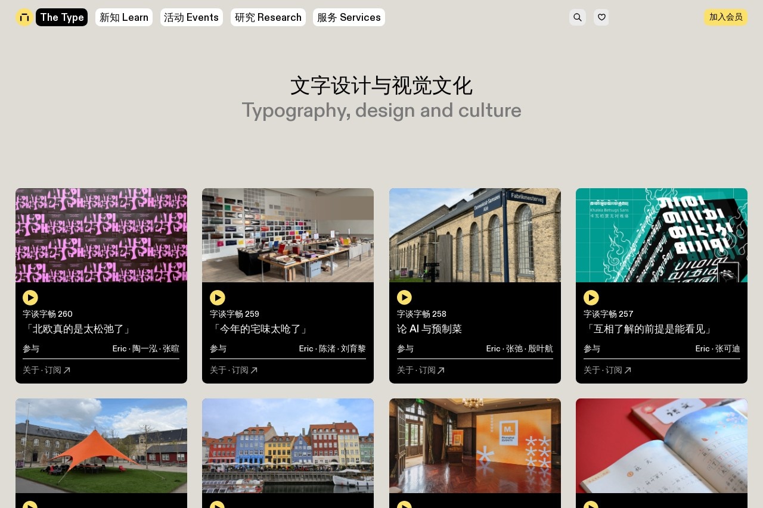The image size is (763, 508).
Task: Click the heart favorites icon
Action: pyautogui.click(x=601, y=17)
